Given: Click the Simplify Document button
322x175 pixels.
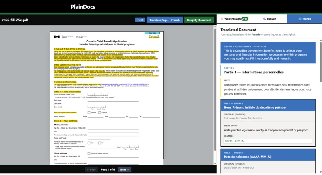Looking at the screenshot, I should [x=199, y=20].
